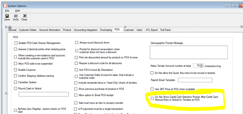
Task: Open the Edit menu
Action: (18, 11)
